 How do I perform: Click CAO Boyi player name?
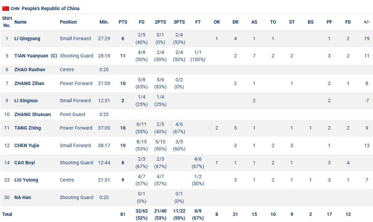point(25,163)
